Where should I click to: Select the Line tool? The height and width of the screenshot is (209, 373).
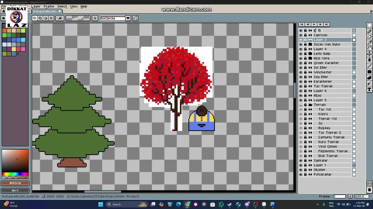click(x=369, y=66)
